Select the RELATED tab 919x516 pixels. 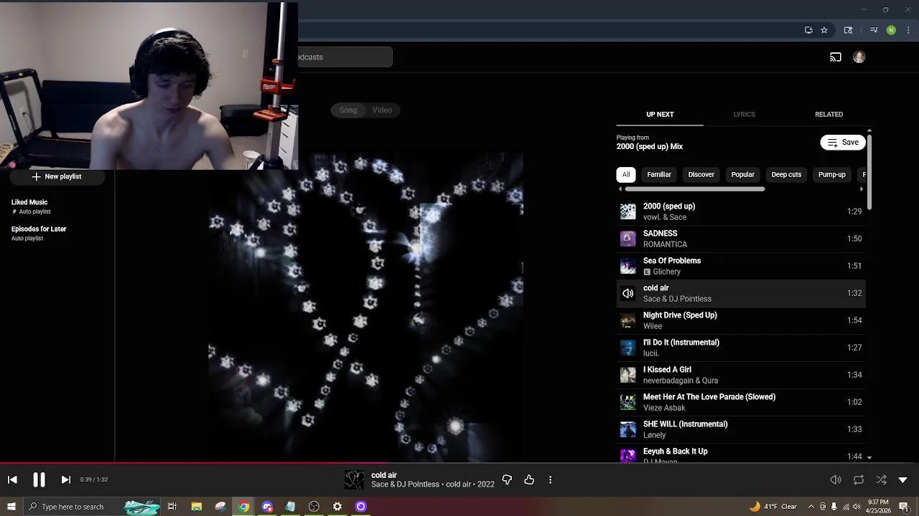(x=829, y=115)
